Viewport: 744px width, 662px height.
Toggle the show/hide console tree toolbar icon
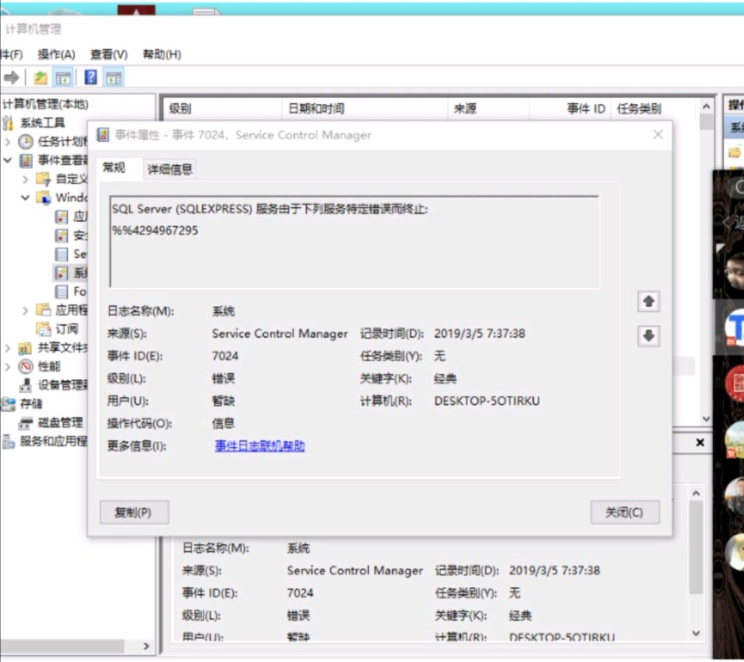(63, 77)
